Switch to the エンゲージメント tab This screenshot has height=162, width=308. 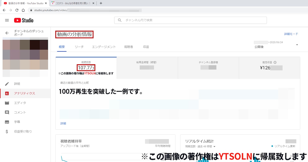104,47
